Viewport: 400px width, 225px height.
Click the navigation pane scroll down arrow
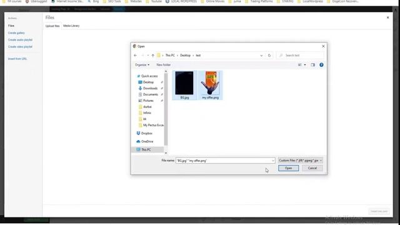point(166,152)
